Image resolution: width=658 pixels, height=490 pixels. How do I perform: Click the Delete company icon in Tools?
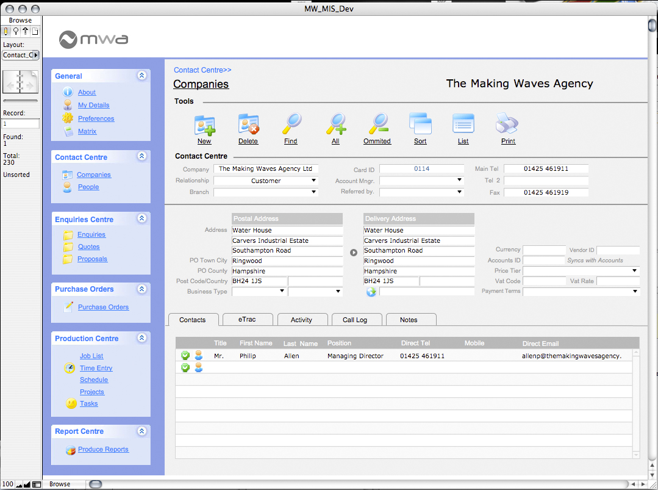click(x=248, y=124)
